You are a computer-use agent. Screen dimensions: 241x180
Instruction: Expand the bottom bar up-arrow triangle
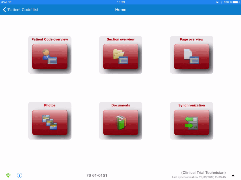click(x=233, y=175)
